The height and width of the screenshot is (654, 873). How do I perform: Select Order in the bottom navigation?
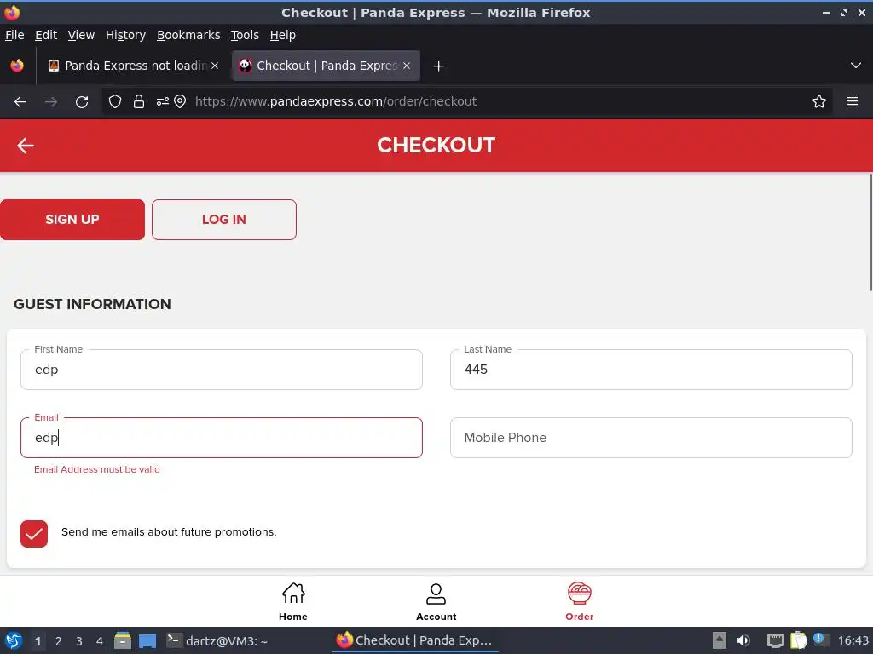579,602
